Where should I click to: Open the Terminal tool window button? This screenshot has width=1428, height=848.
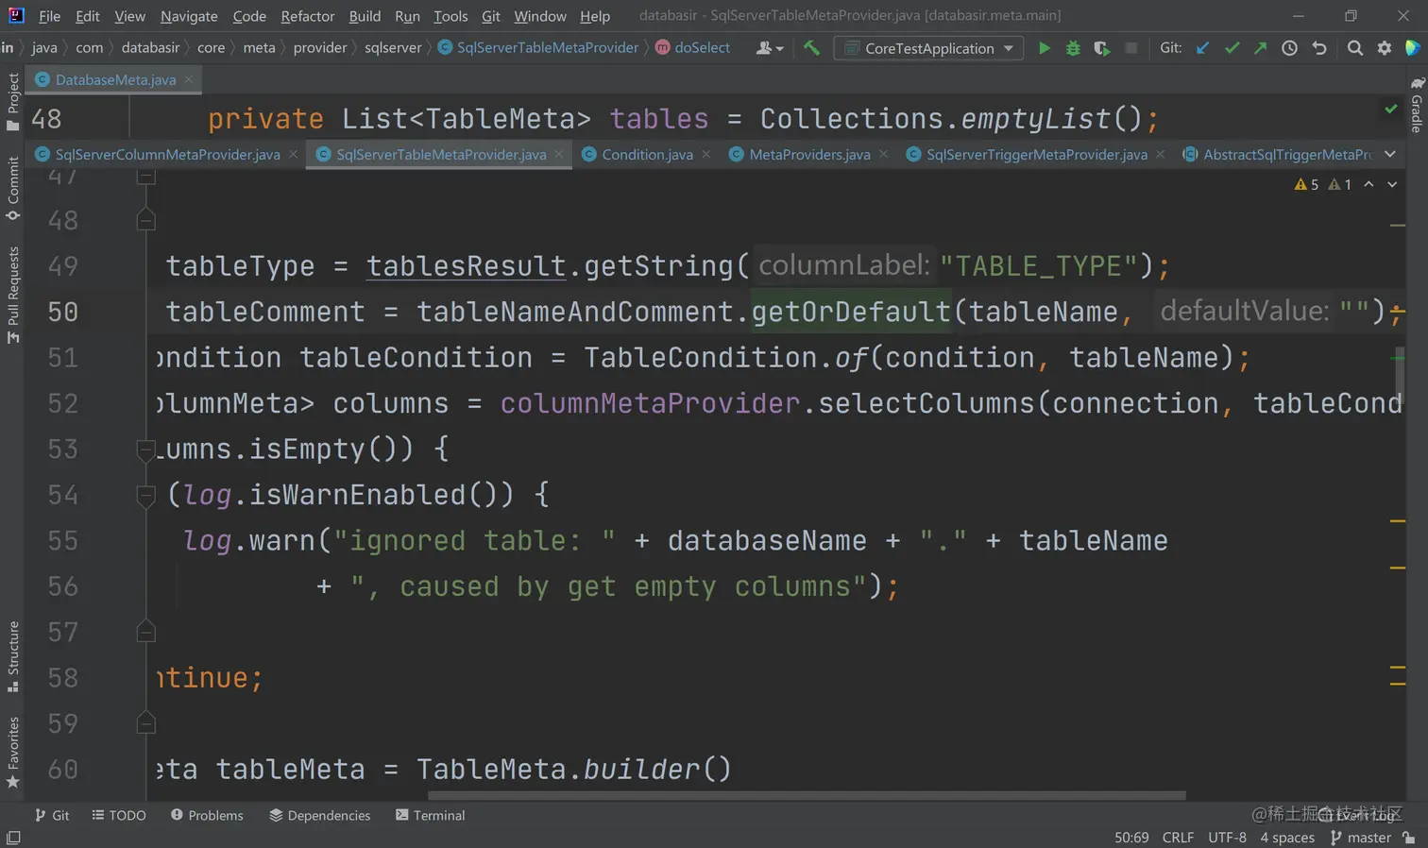430,815
